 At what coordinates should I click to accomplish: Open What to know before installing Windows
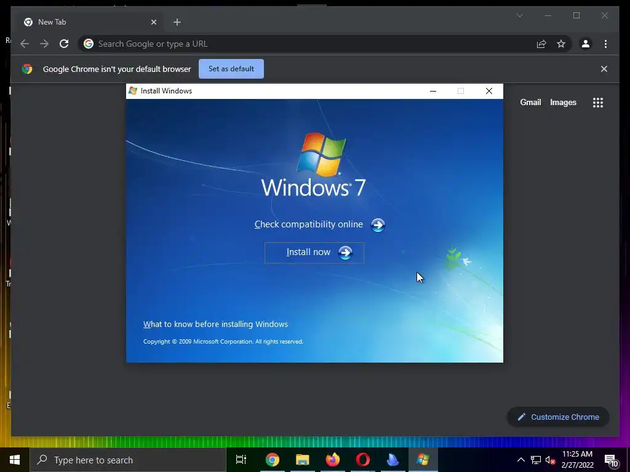pos(215,324)
